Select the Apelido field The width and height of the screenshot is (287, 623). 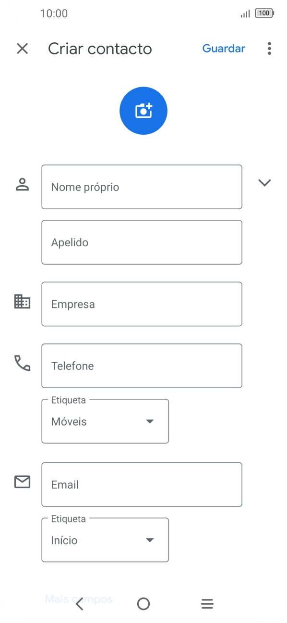[x=142, y=242]
